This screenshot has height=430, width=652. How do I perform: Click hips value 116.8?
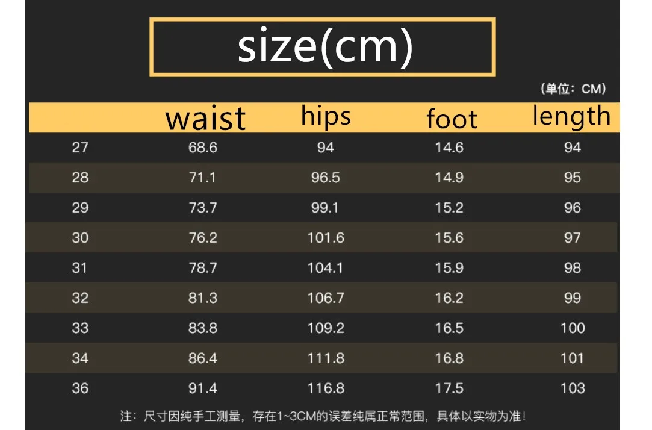point(326,388)
